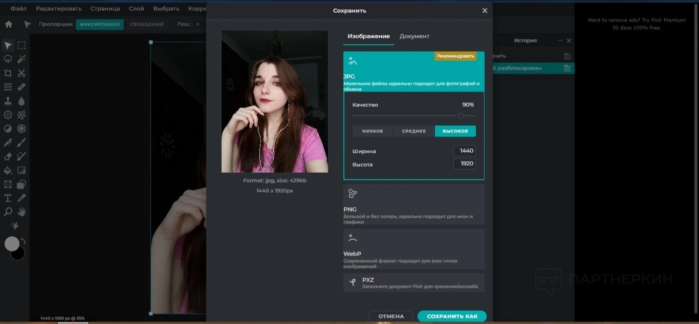
Task: Choose the Eraser tool
Action: pos(8,156)
